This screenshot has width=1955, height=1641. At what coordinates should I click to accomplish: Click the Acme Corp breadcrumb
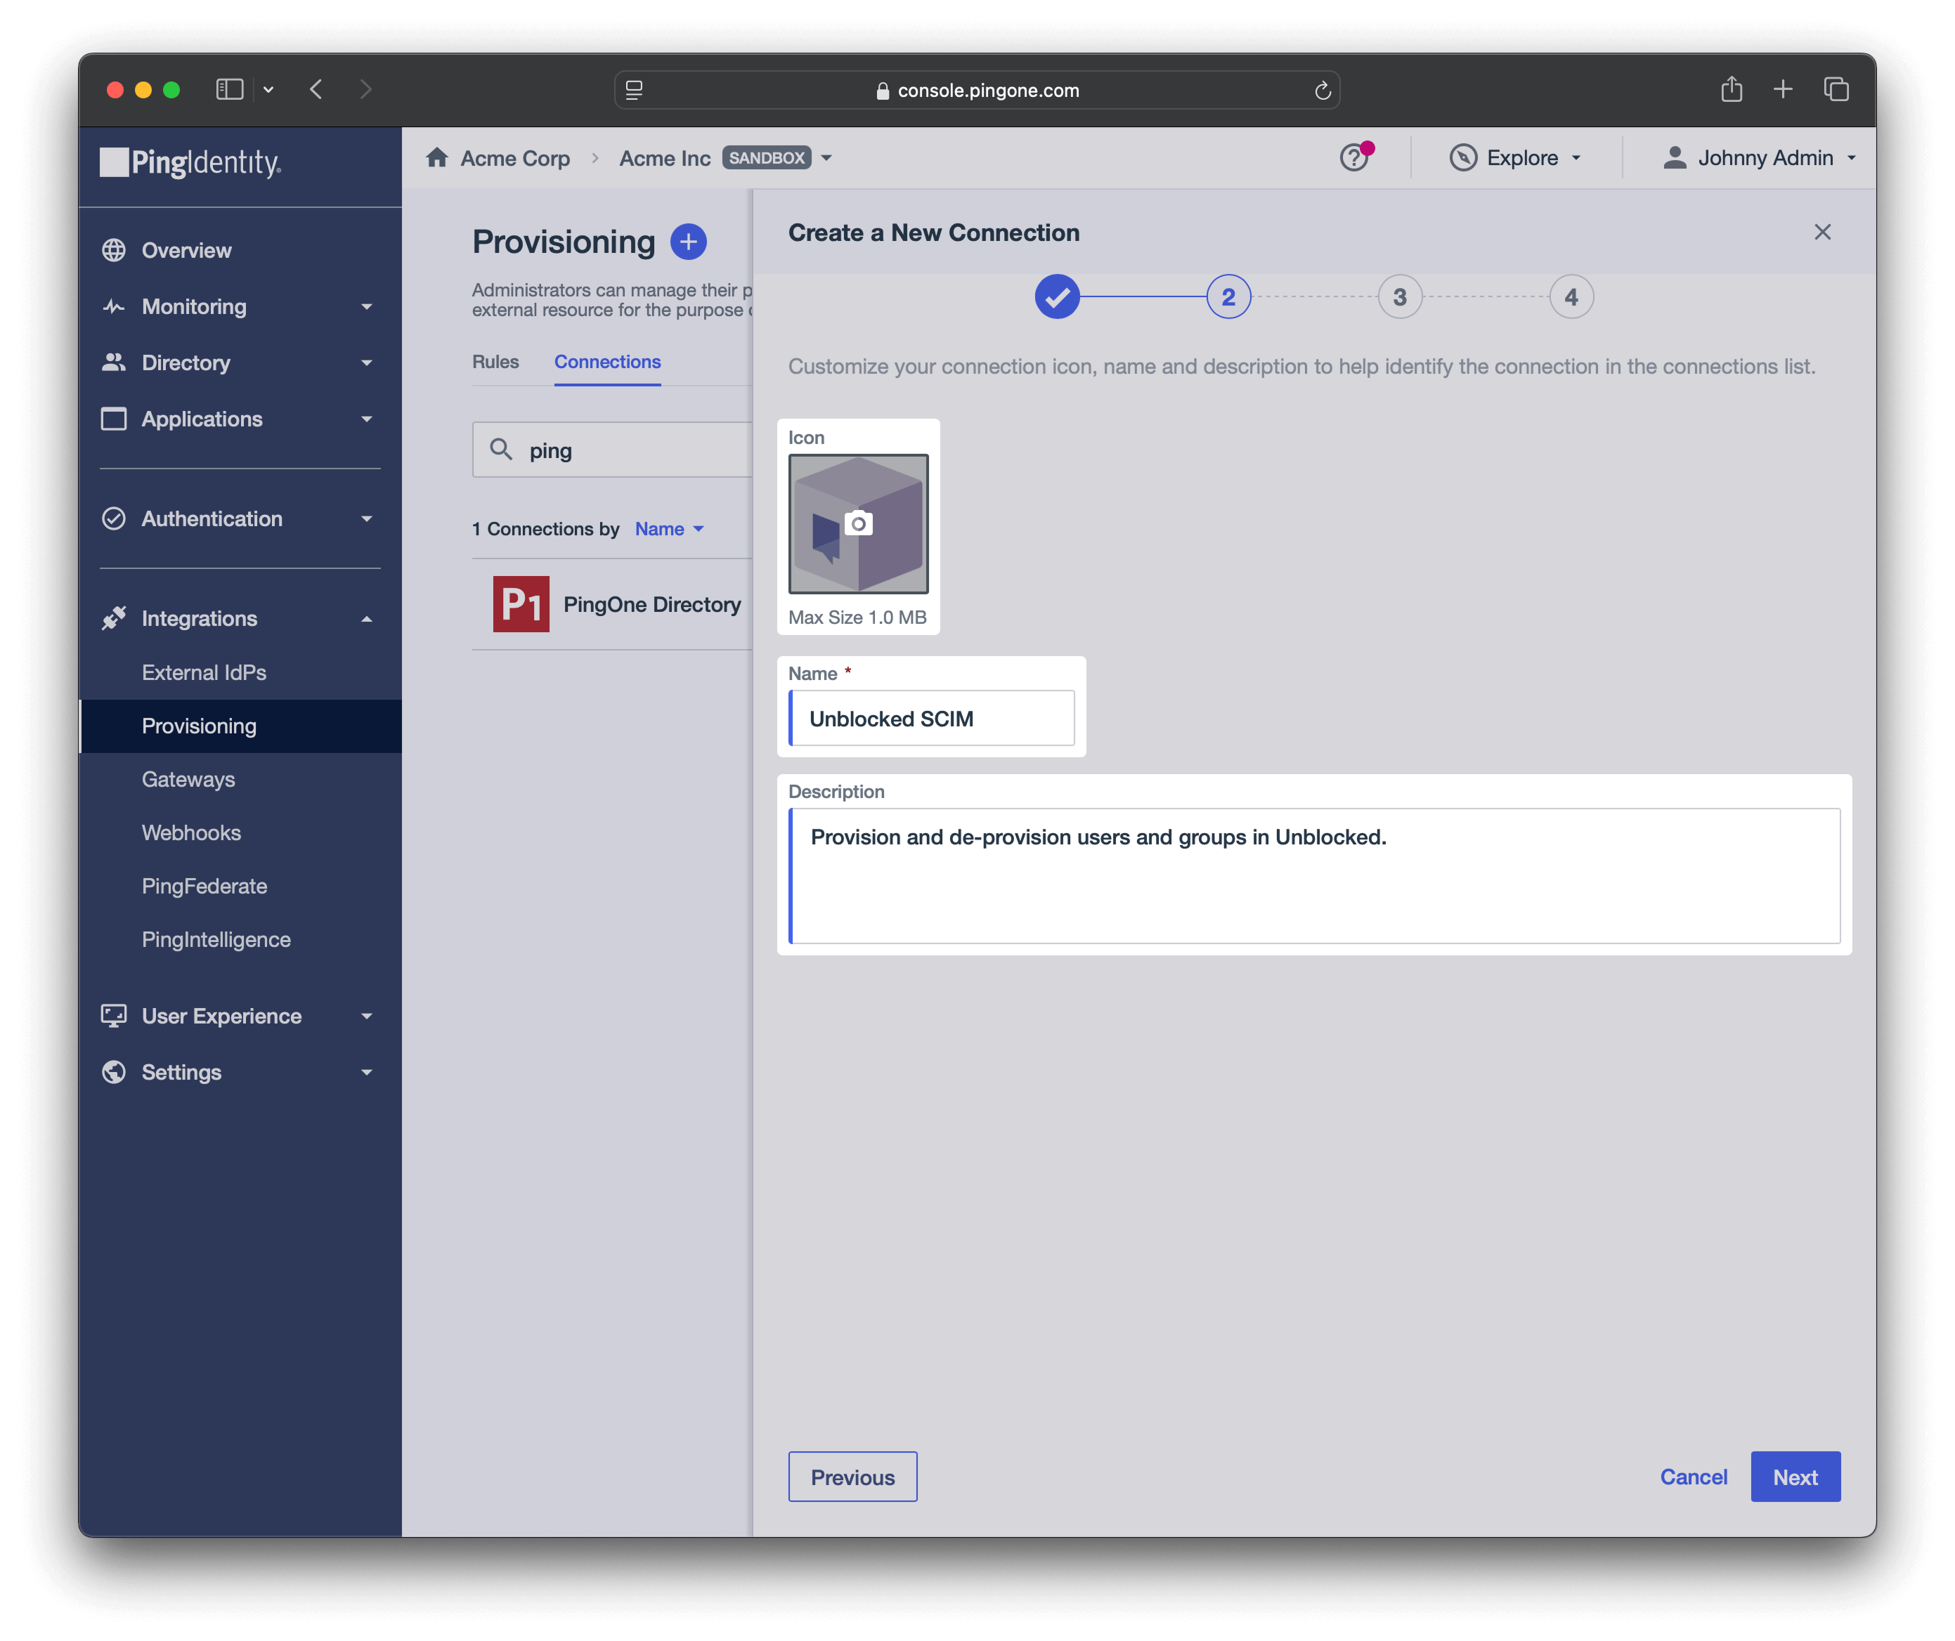tap(515, 158)
